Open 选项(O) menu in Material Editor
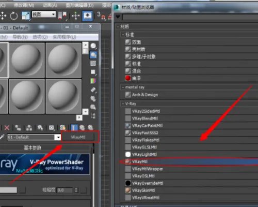This screenshot has width=258, height=207. point(40,37)
